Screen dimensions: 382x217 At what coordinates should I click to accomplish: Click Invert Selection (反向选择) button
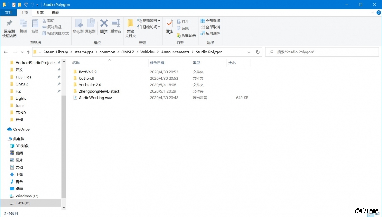point(210,33)
